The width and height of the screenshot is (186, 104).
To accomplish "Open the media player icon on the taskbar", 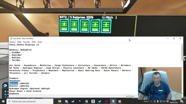I will click(120, 101).
